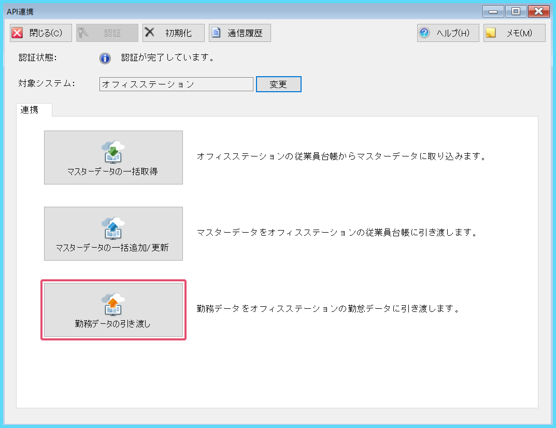Click the document icon for 通信履歴
The image size is (556, 428).
[x=216, y=33]
